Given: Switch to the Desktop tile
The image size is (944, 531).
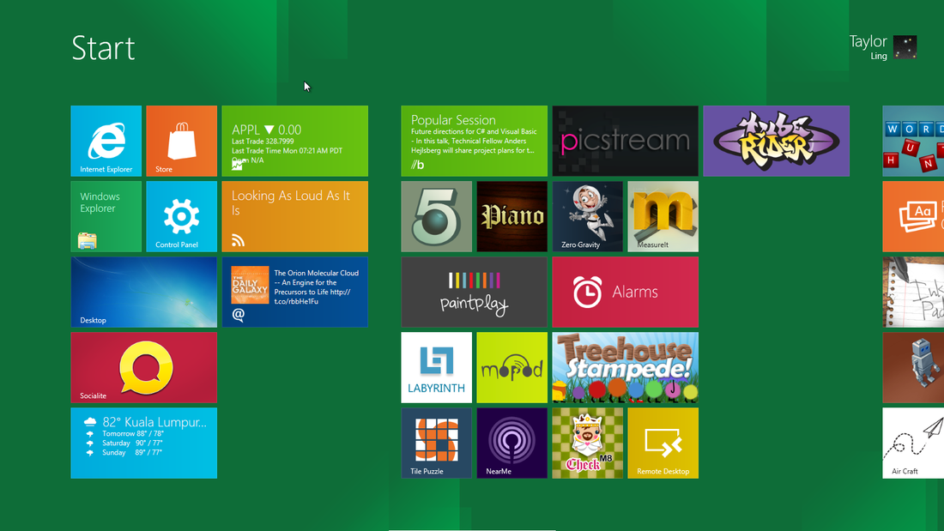Looking at the screenshot, I should pyautogui.click(x=144, y=292).
